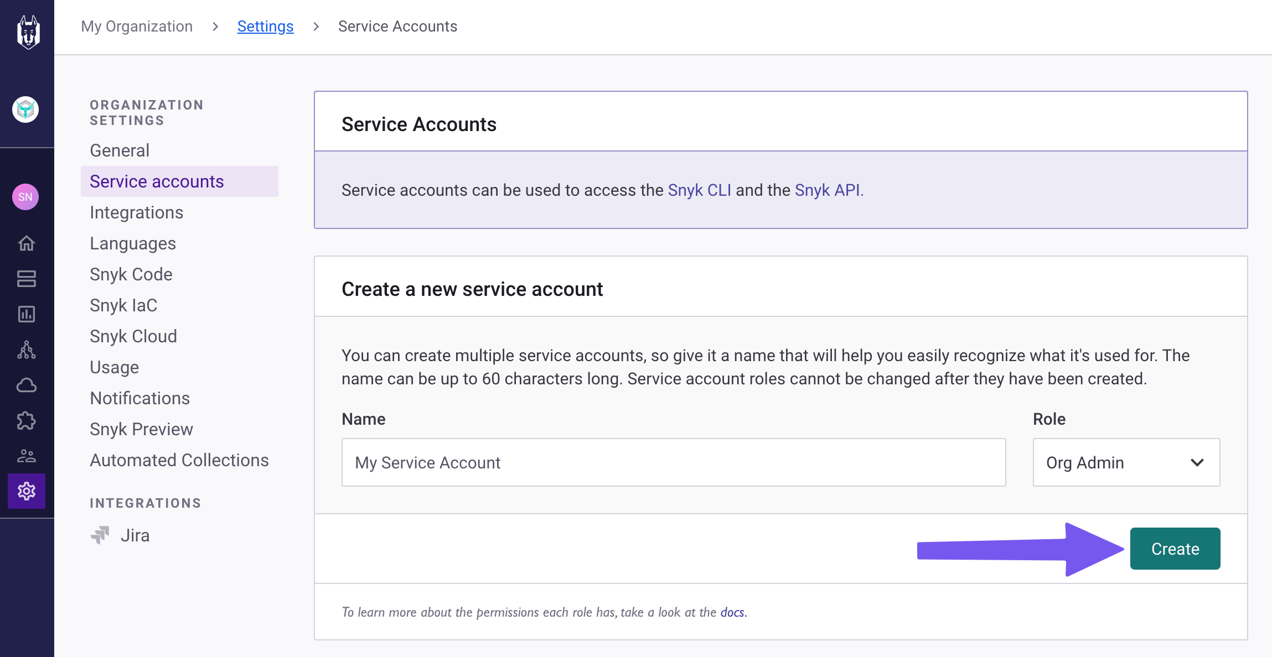This screenshot has height=657, width=1272.
Task: Click the SN avatar badge
Action: pos(25,196)
